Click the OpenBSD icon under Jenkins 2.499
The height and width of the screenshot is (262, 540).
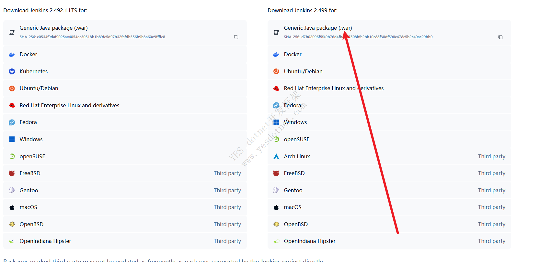point(276,224)
